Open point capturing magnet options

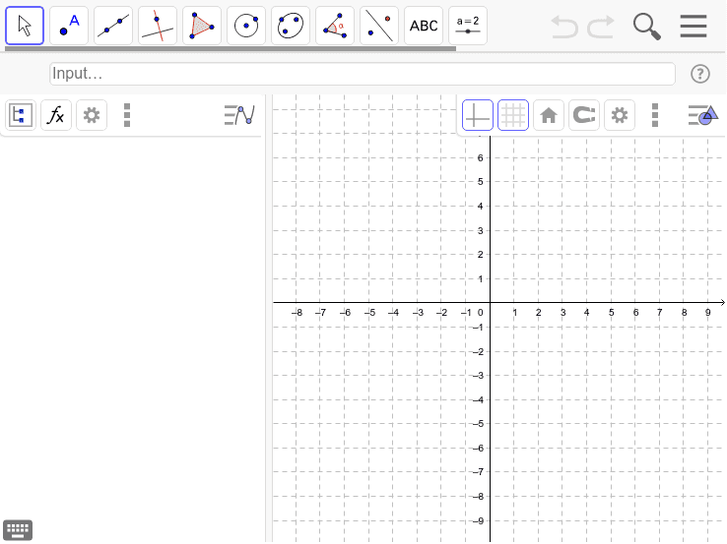(x=584, y=115)
